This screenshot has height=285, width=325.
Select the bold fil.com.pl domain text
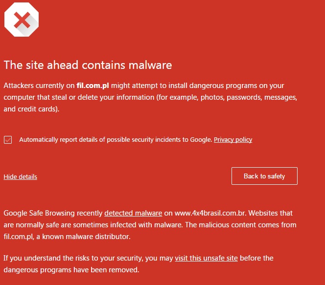pyautogui.click(x=93, y=86)
